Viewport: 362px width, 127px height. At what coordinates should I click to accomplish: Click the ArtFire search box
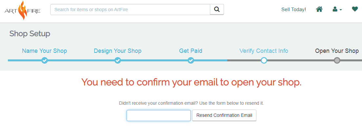coord(130,10)
